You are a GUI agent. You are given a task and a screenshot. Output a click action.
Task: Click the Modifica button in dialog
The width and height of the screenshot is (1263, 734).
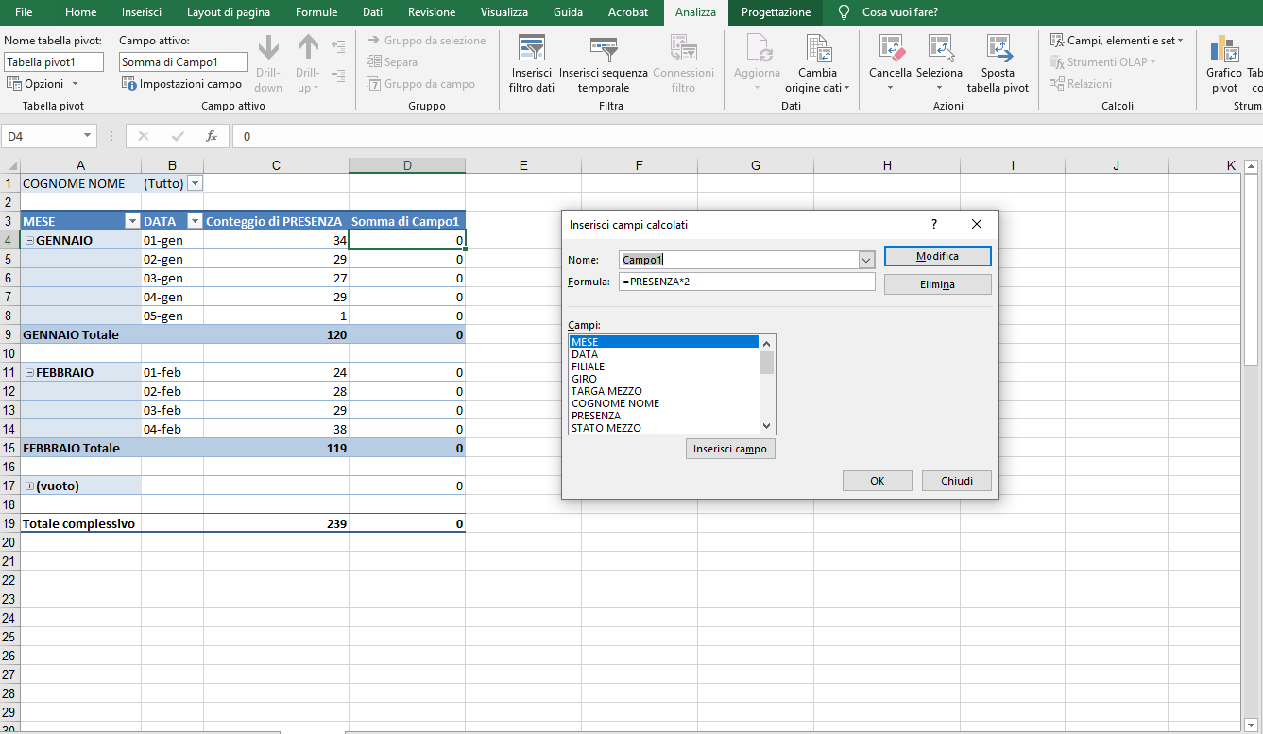[937, 256]
